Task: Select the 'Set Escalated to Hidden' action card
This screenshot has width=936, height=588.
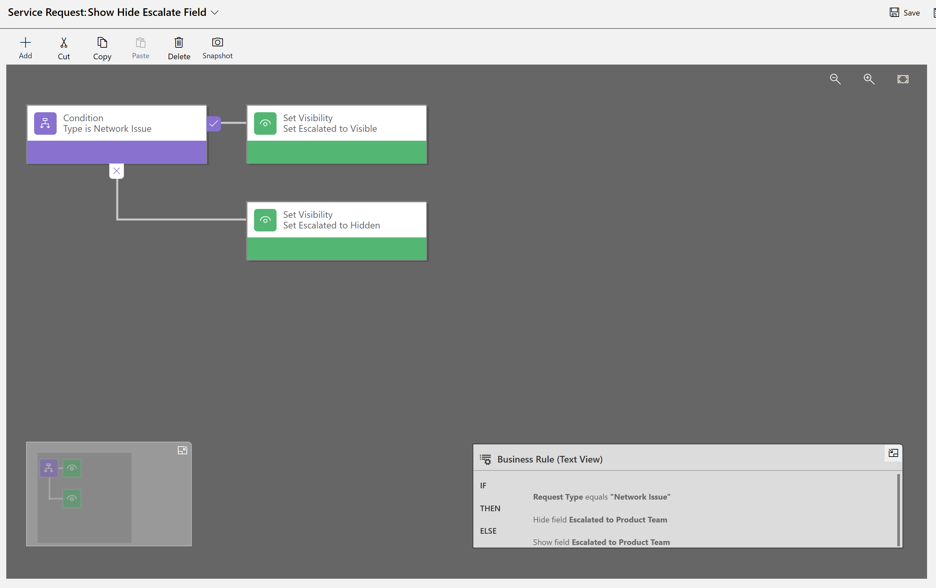Action: tap(337, 231)
